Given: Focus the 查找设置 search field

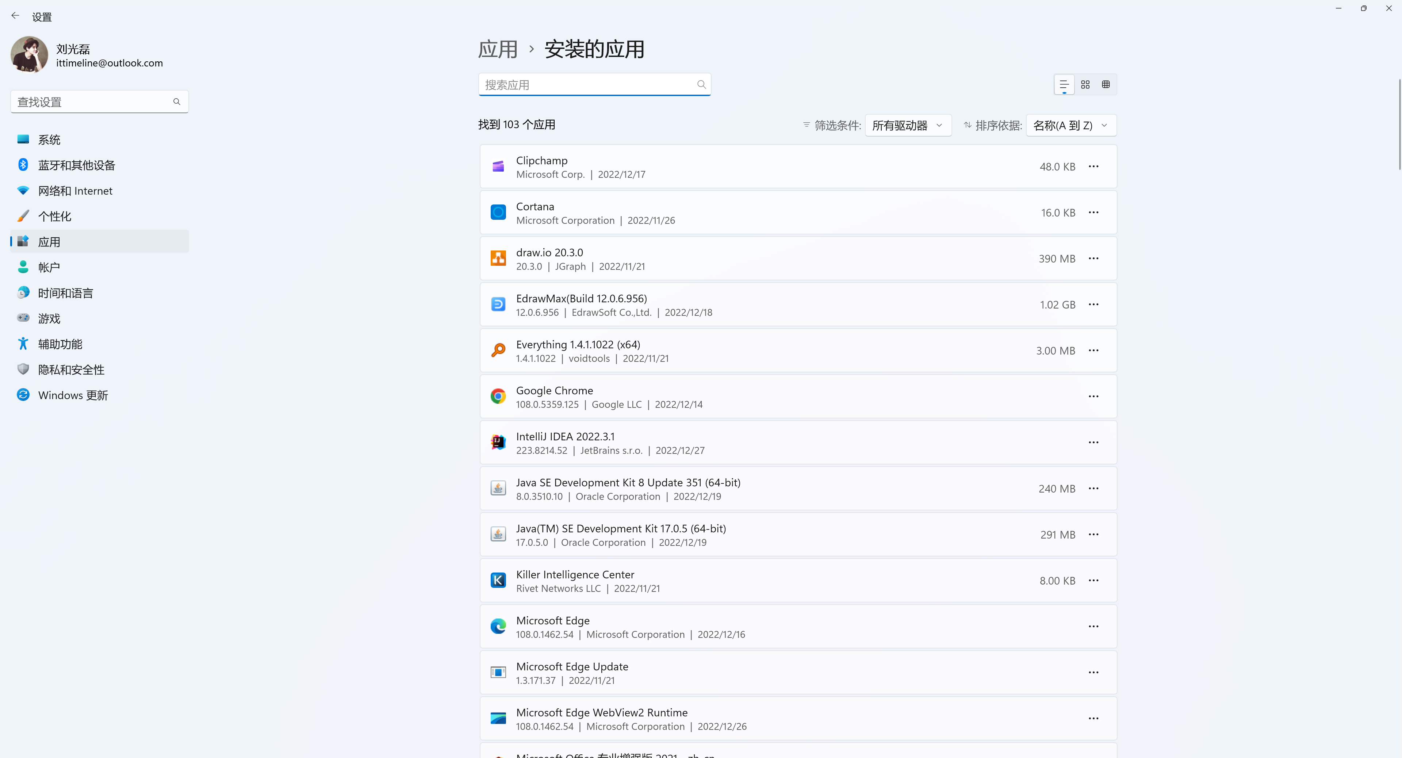Looking at the screenshot, I should click(x=100, y=102).
